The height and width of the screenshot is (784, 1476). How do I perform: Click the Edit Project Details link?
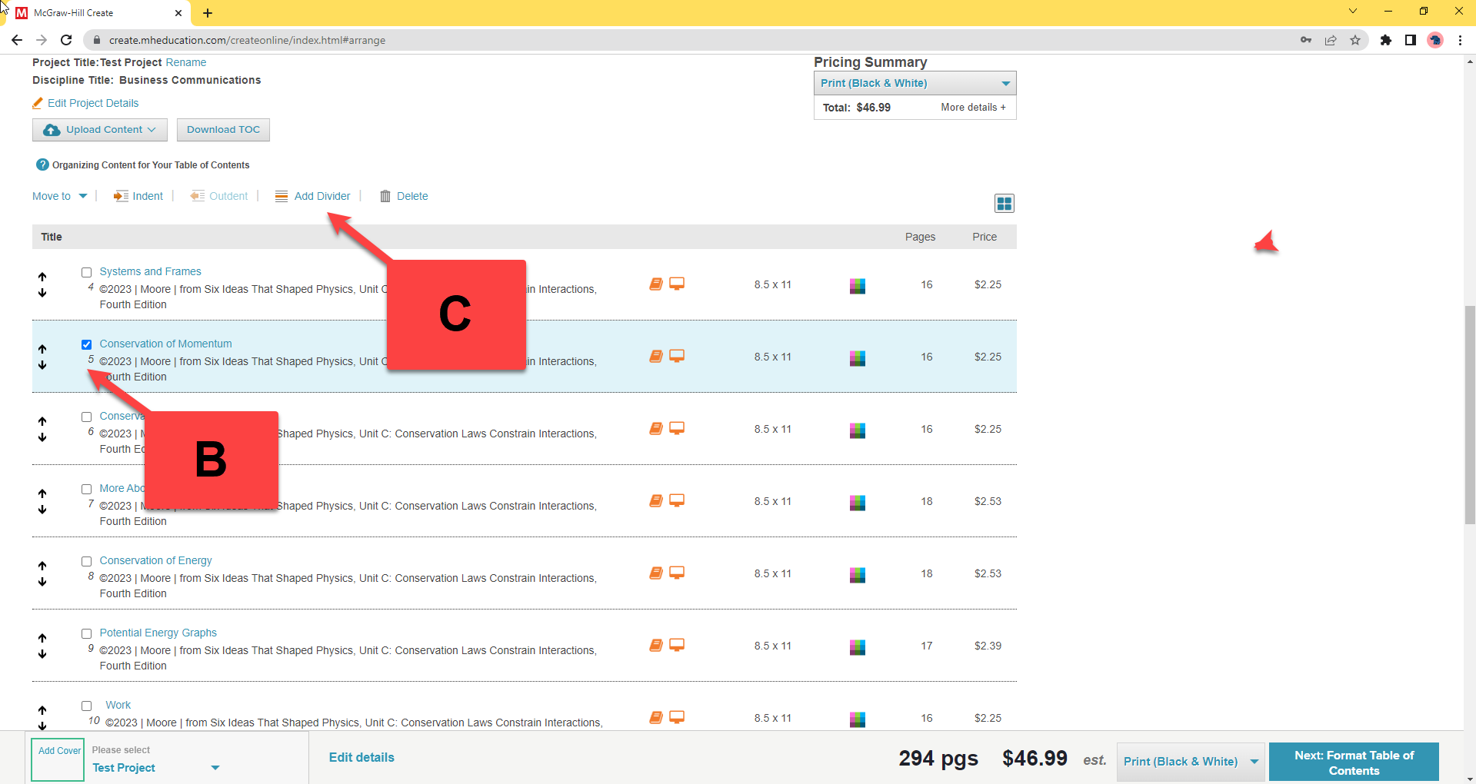pos(92,103)
